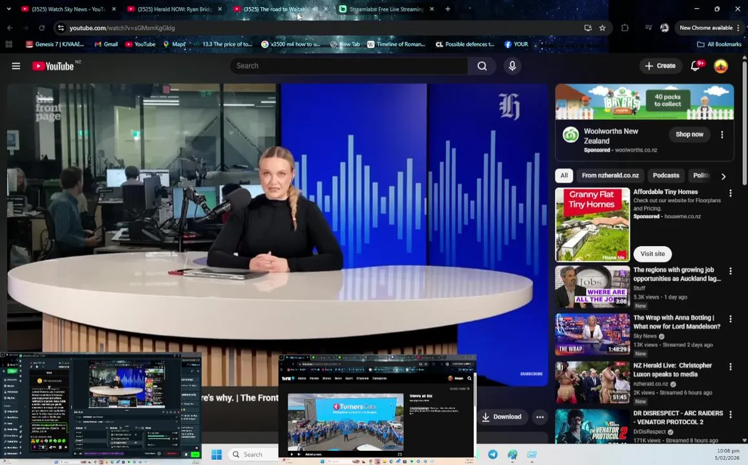Select From nzherald.co.nz chip

click(x=610, y=175)
